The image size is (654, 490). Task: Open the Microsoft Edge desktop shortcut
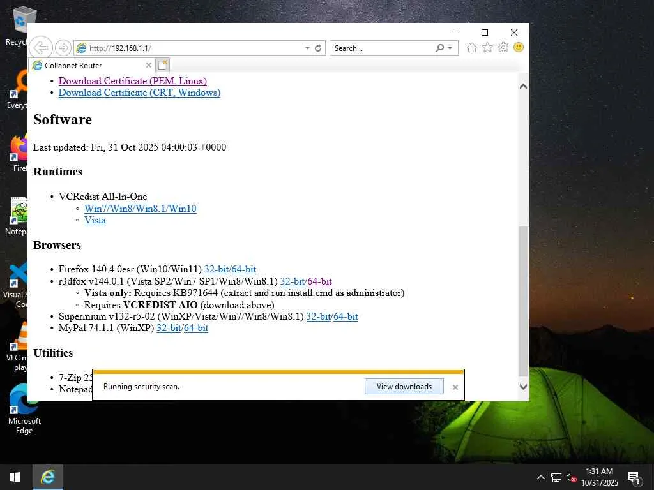click(x=24, y=409)
